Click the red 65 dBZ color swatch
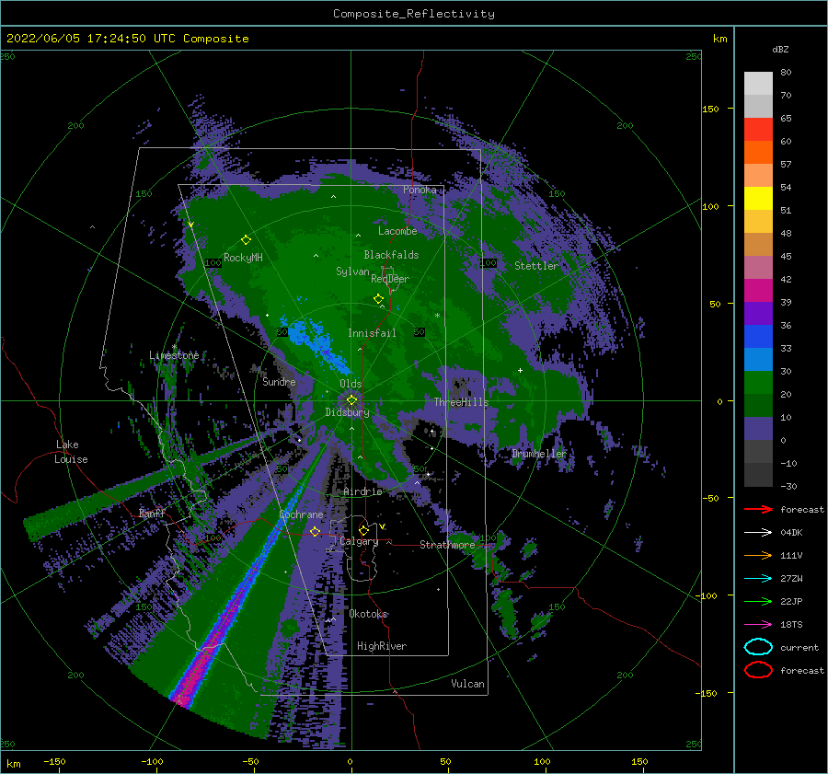The width and height of the screenshot is (828, 774). pos(758,130)
